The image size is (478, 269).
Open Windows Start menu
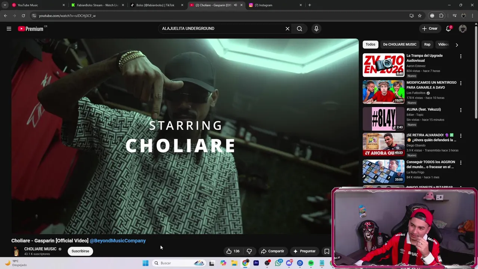coord(145,263)
